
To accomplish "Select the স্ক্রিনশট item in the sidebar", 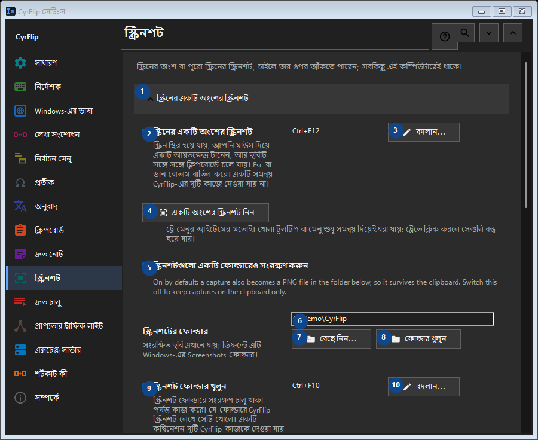I will click(64, 278).
